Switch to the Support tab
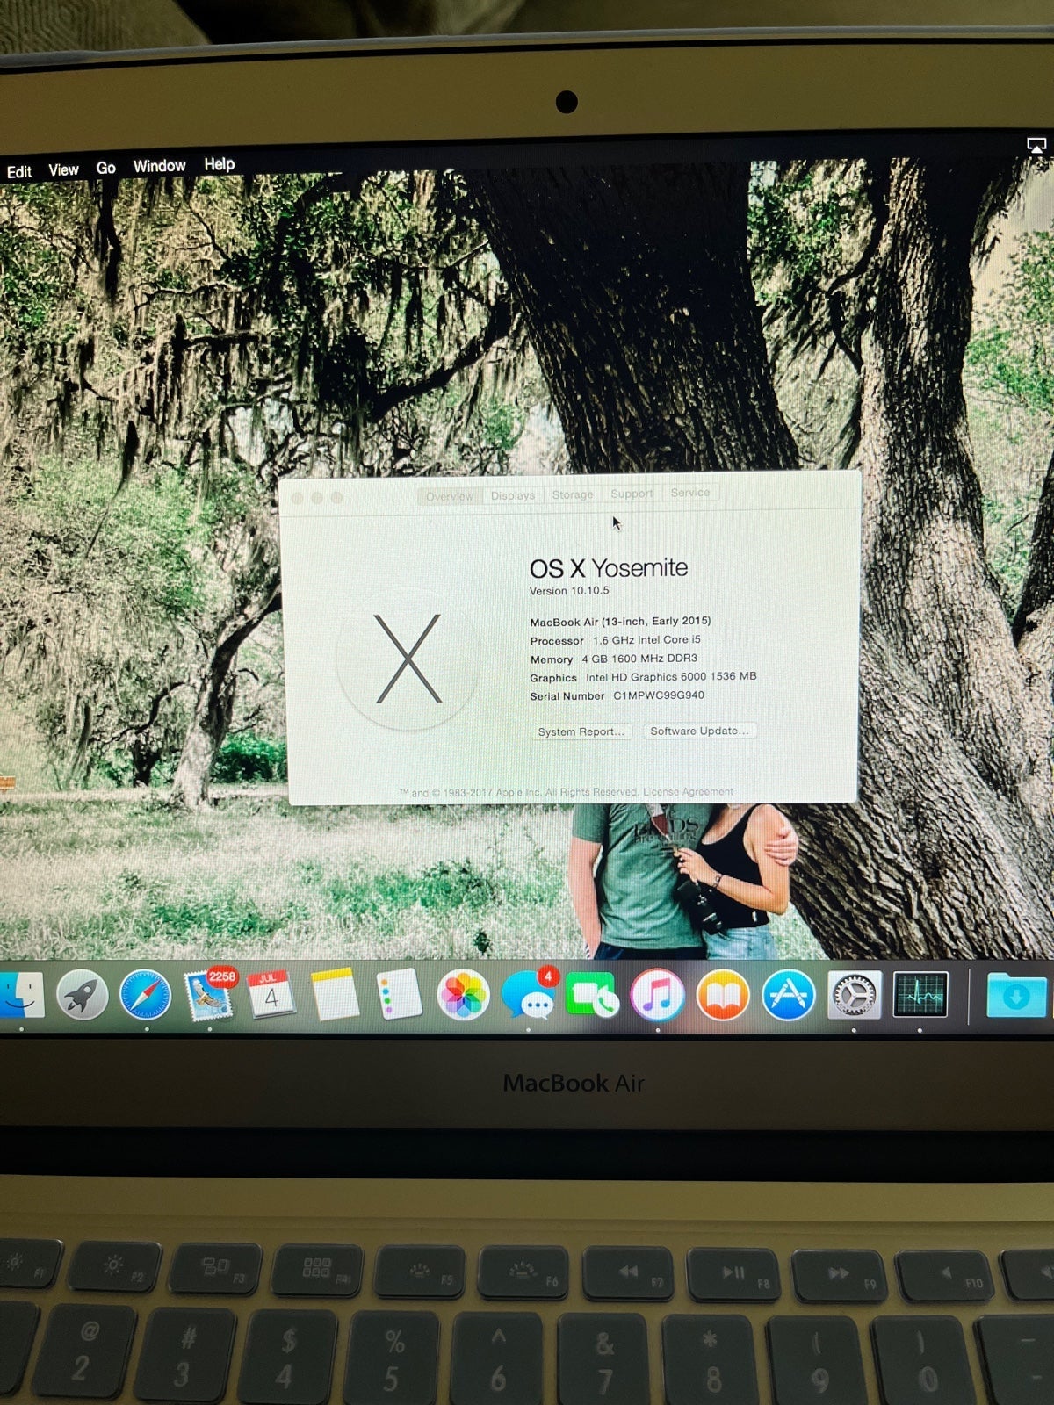Viewport: 1054px width, 1405px height. point(632,494)
